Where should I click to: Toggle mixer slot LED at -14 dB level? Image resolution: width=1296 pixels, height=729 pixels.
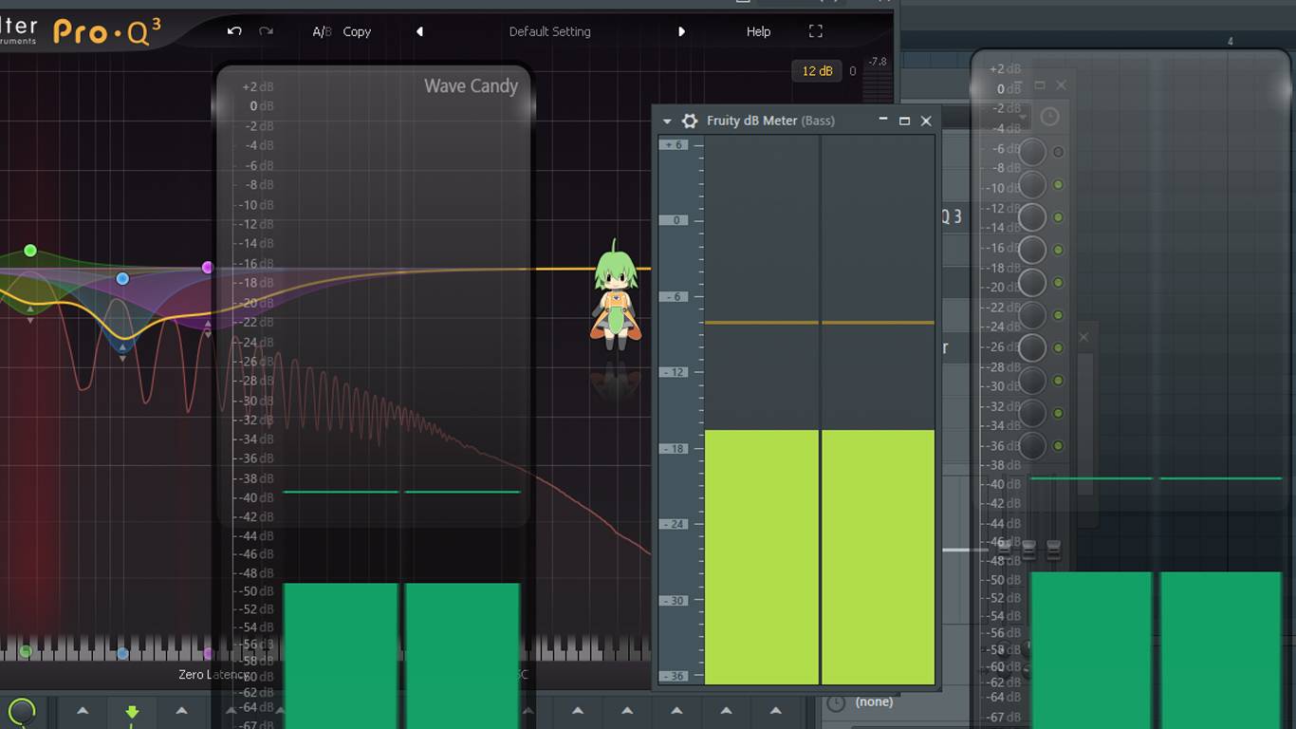(1059, 217)
